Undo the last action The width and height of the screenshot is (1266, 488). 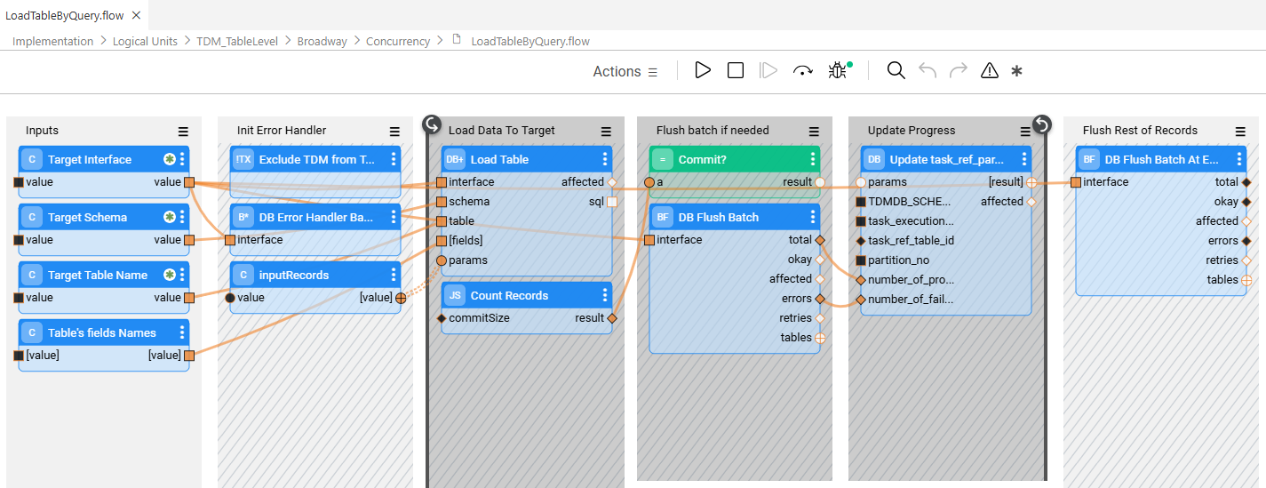click(x=928, y=70)
